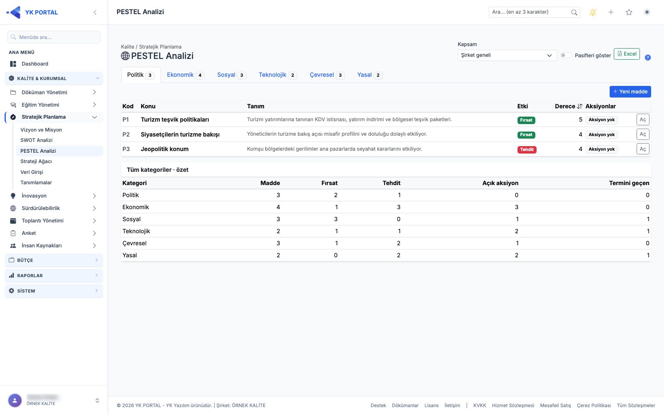Screen dimensions: 664x415
Task: Open row P1 with its Aç button
Action: click(643, 120)
